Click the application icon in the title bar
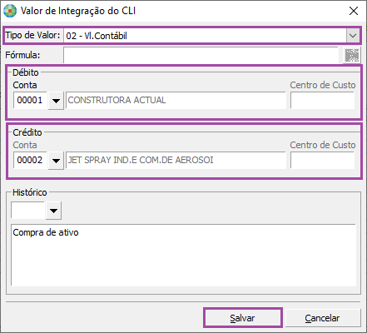Viewport: 367px width, 333px height. (x=10, y=11)
